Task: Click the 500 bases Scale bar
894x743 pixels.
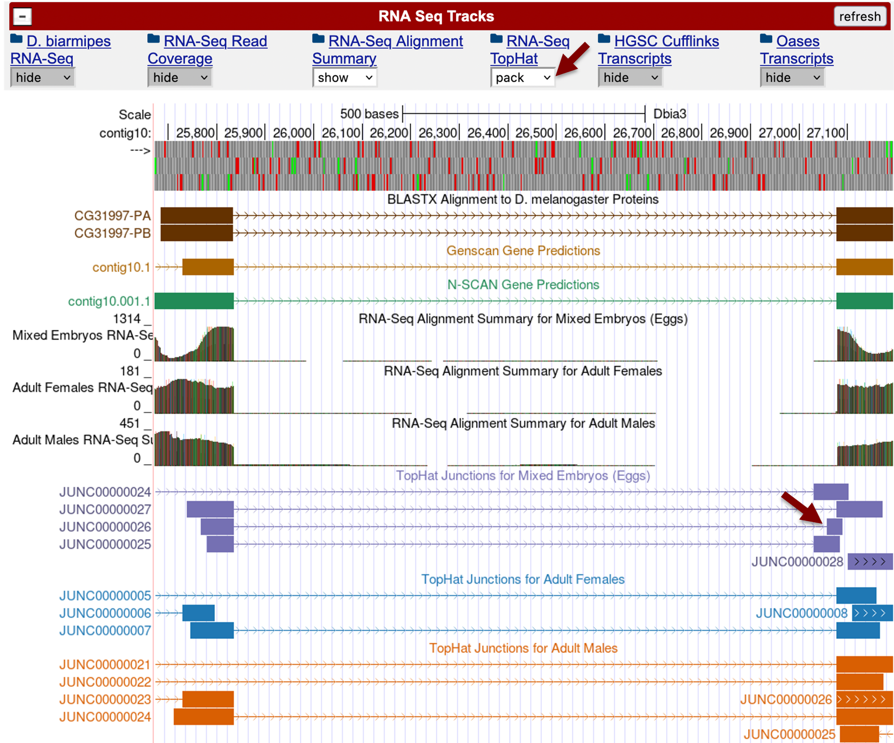Action: pyautogui.click(x=524, y=114)
